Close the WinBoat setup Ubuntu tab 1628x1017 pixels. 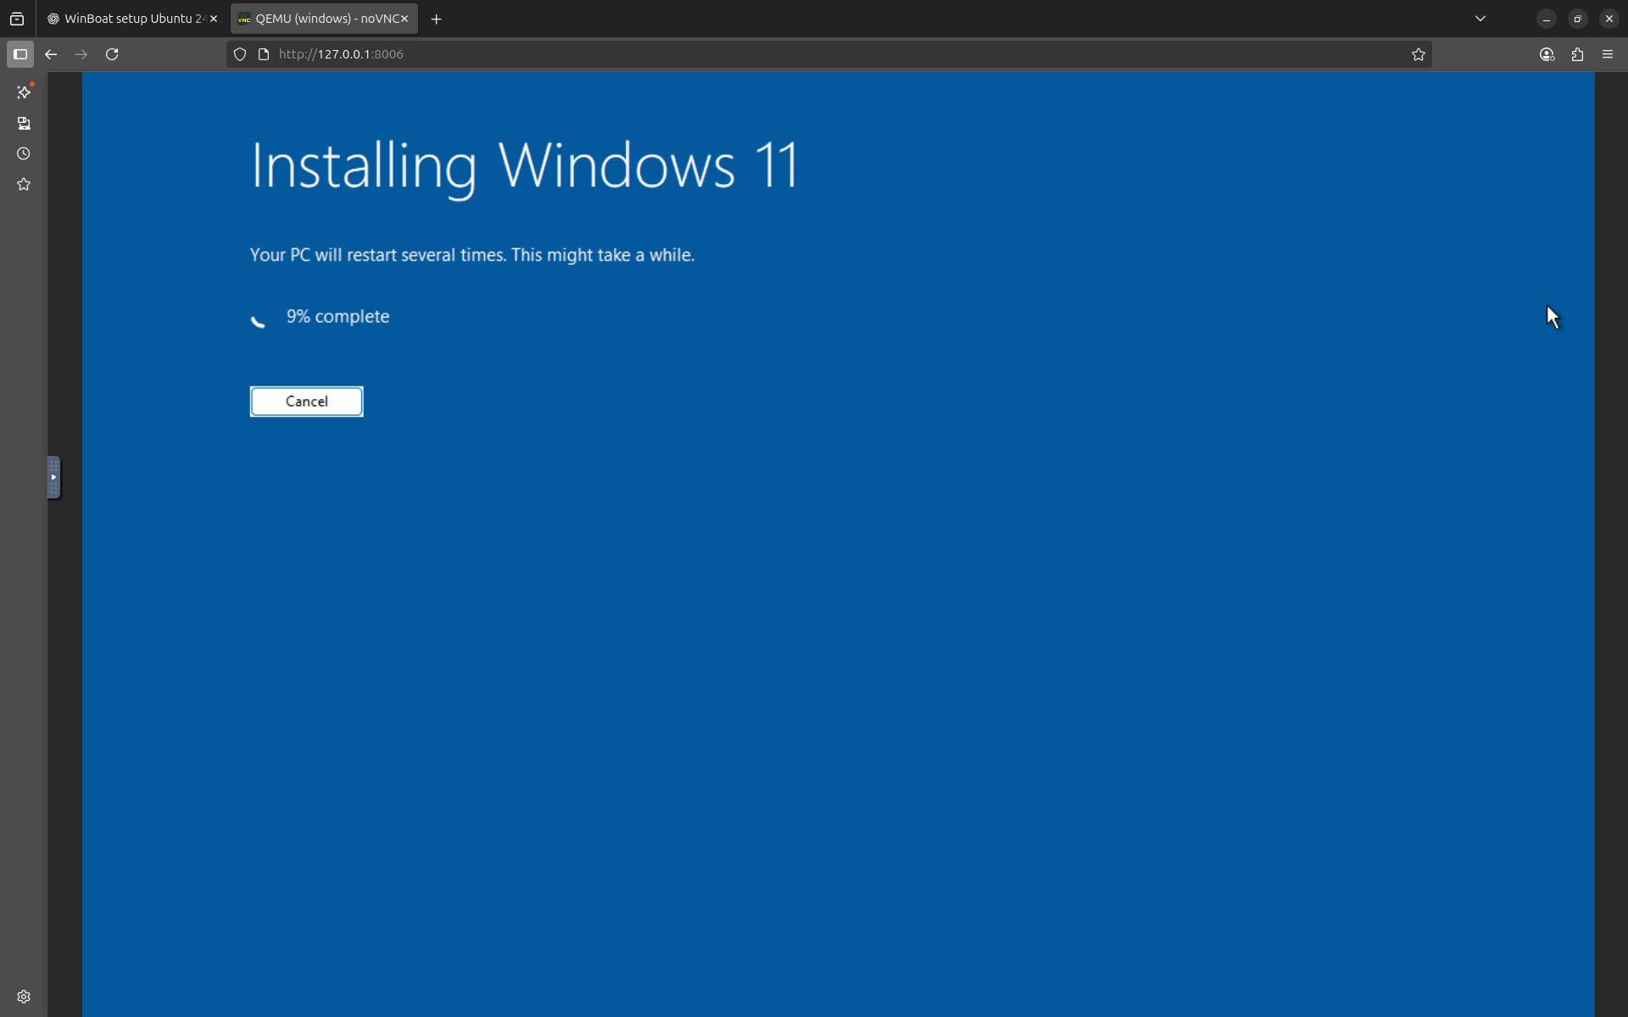point(214,19)
